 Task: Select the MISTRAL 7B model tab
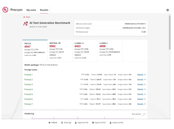point(60,51)
